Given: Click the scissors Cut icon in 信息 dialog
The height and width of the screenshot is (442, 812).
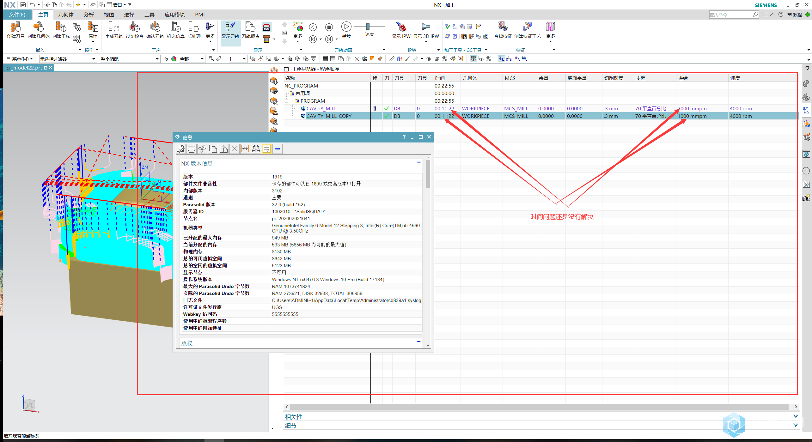Looking at the screenshot, I should coord(202,149).
